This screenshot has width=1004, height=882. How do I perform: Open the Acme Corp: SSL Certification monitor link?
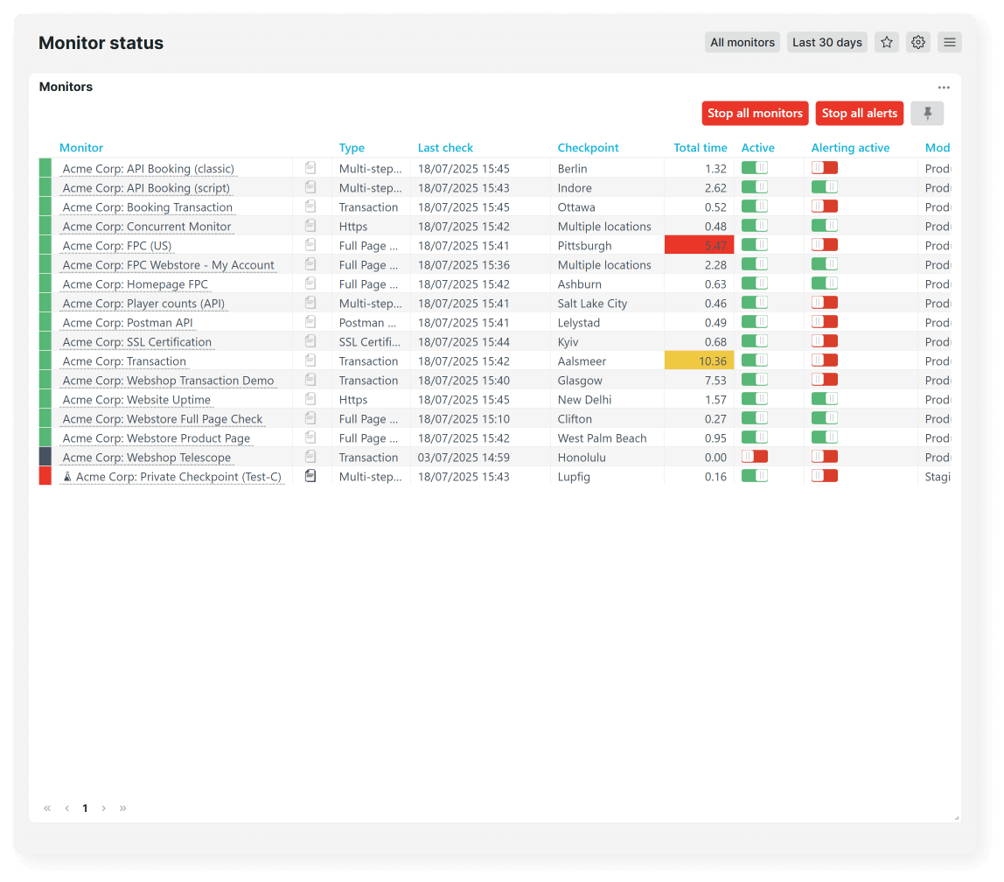[x=136, y=341]
